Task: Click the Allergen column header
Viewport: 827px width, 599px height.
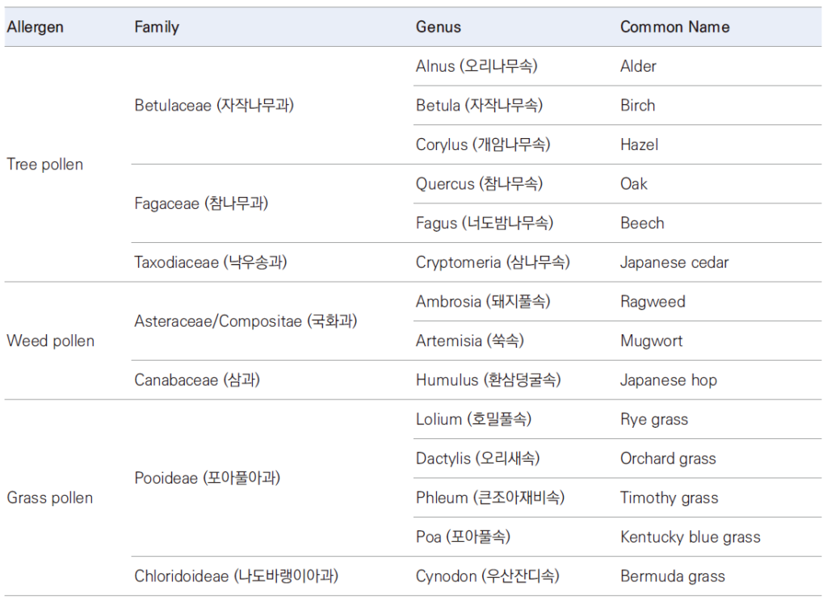Action: pos(36,27)
